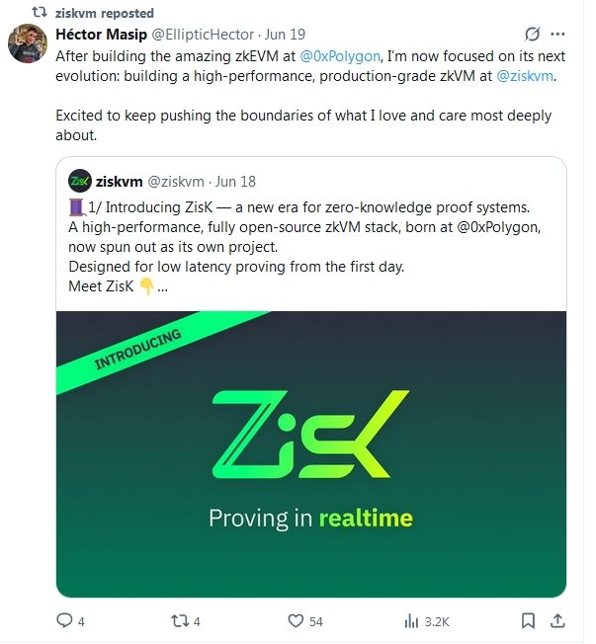Open the Héctor Masip display name

pyautogui.click(x=101, y=35)
